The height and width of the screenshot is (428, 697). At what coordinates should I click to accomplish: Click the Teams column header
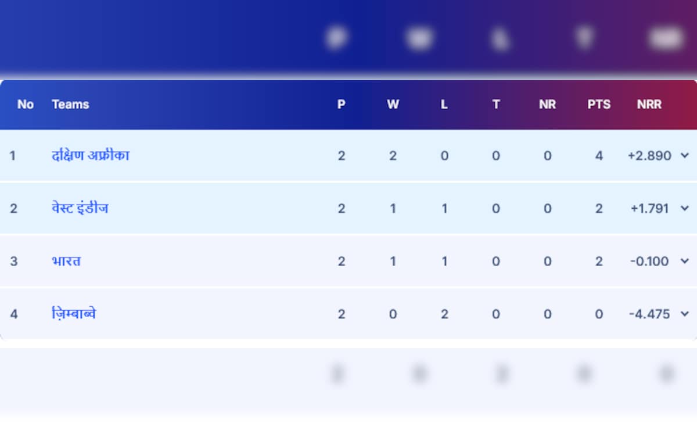pos(70,104)
